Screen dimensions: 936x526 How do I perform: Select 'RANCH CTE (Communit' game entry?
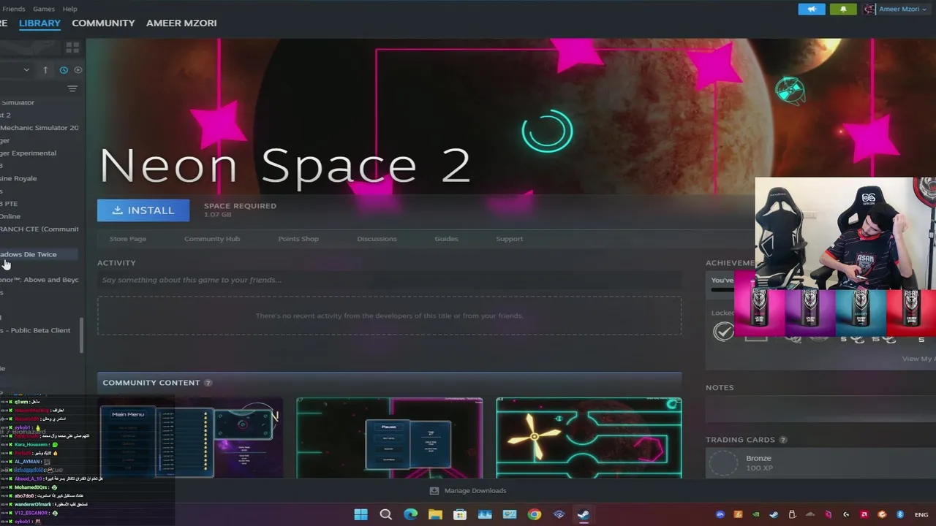point(39,229)
